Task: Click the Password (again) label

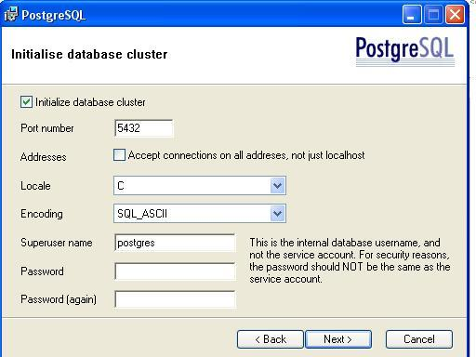Action: tap(59, 299)
